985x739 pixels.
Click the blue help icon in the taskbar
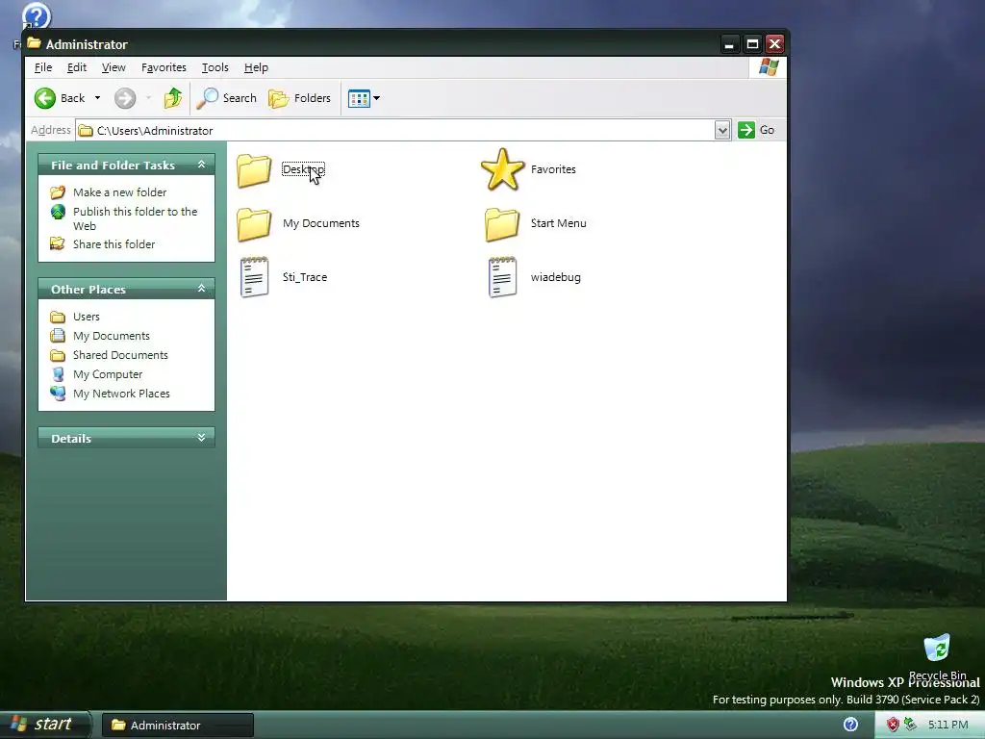[850, 725]
